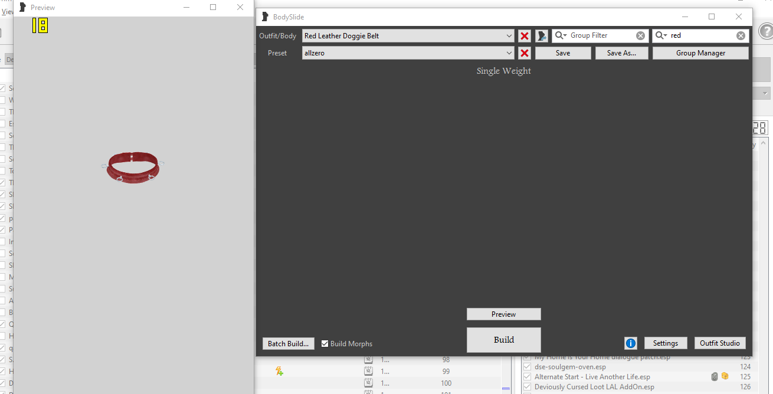Open the magnifier menu of the 'red' filter
This screenshot has width=773, height=394.
coord(661,35)
